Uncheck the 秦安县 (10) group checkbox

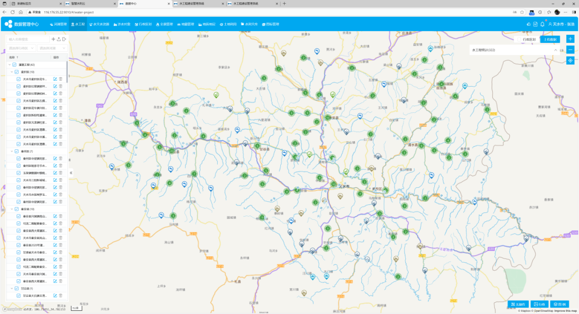18,209
